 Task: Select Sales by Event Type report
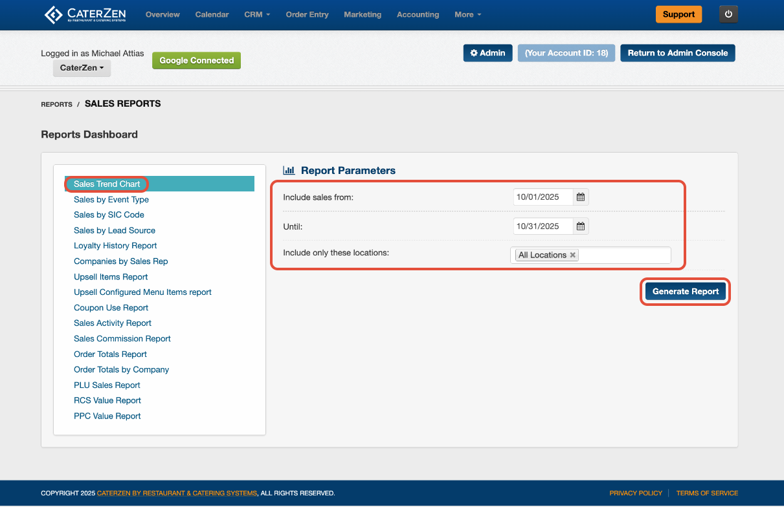111,200
